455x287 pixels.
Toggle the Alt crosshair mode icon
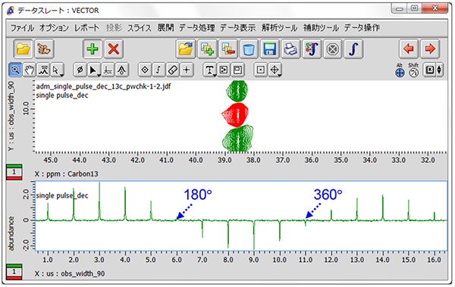pos(400,70)
